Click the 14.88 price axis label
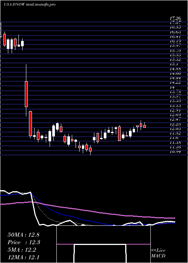 [175, 69]
